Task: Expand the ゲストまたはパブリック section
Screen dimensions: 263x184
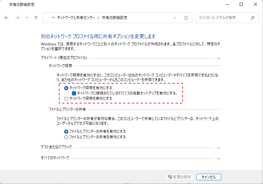Action: point(218,148)
